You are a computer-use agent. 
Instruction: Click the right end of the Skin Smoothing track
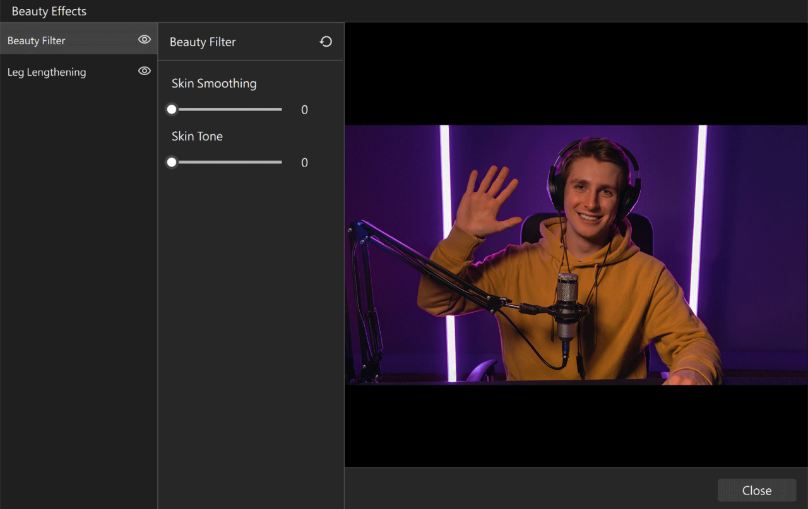click(280, 110)
